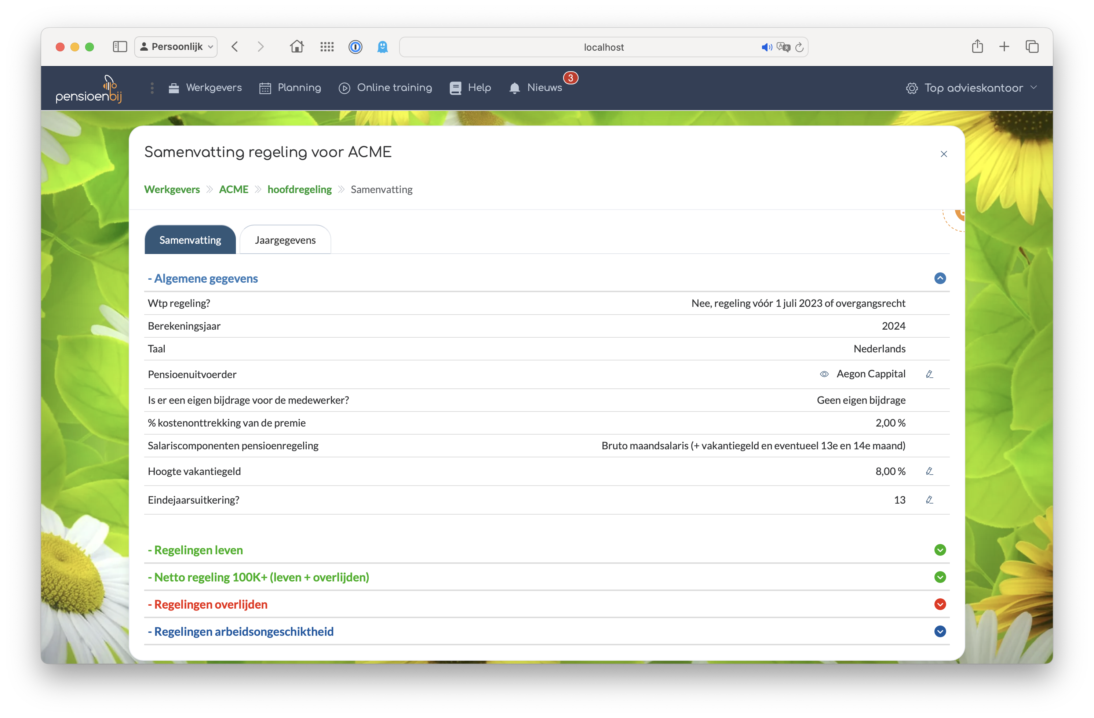This screenshot has width=1094, height=718.
Task: Open Werkgevers in navigation bar
Action: (x=205, y=87)
